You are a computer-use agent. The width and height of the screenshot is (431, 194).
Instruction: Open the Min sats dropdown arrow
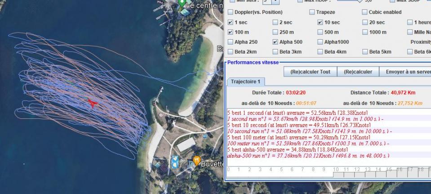click(275, 2)
